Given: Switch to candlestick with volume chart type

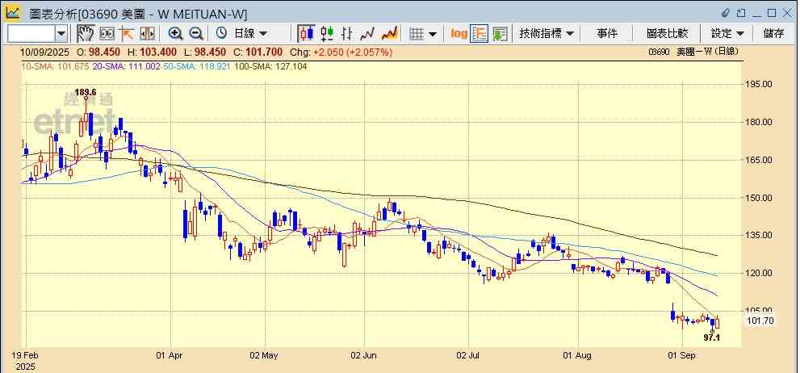Looking at the screenshot, I should pos(326,34).
